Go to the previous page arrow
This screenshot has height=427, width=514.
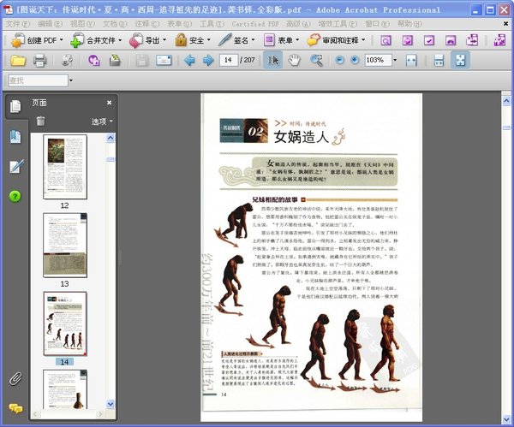point(188,60)
